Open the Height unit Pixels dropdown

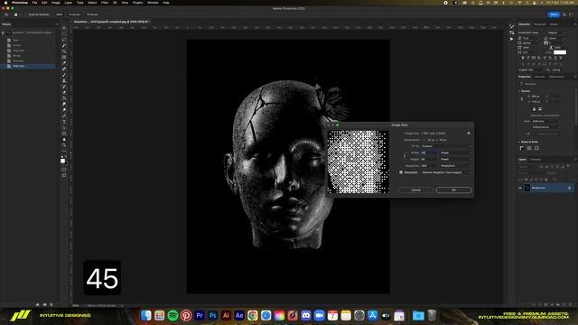[456, 159]
